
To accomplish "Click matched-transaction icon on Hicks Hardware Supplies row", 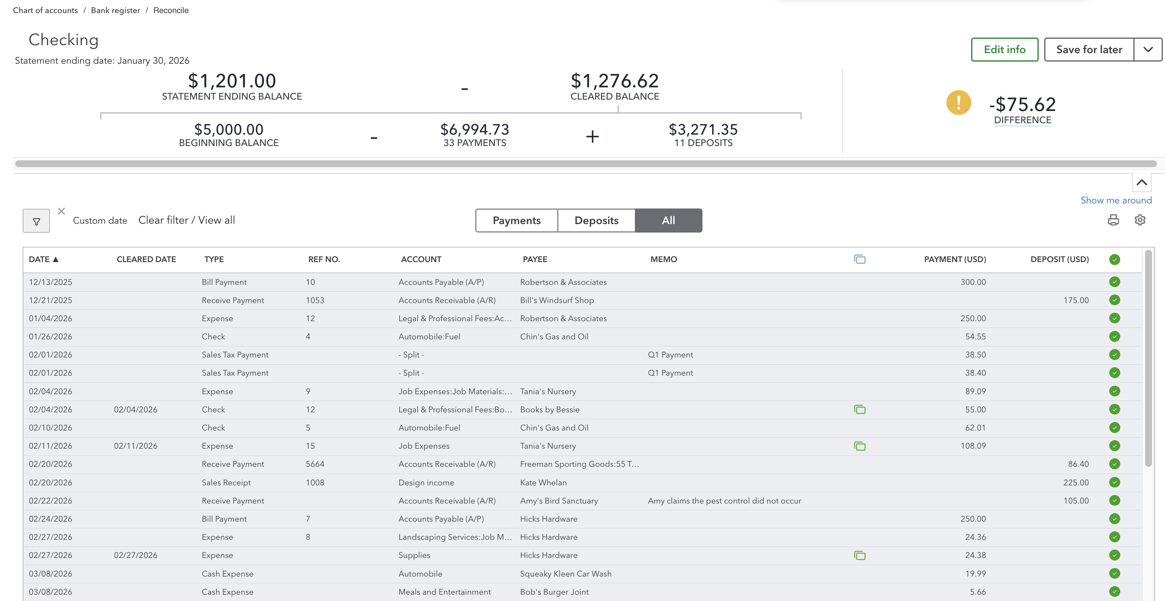I will tap(859, 555).
